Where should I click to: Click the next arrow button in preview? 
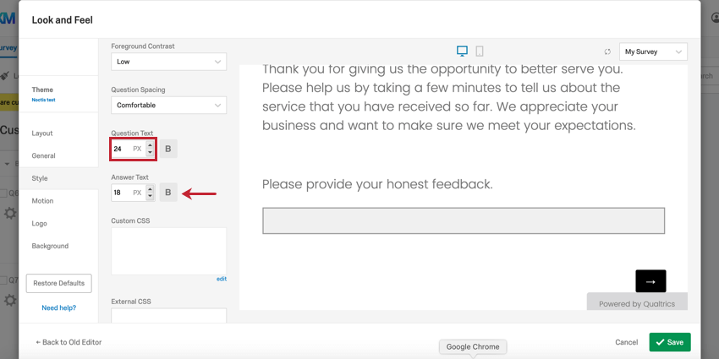point(650,281)
